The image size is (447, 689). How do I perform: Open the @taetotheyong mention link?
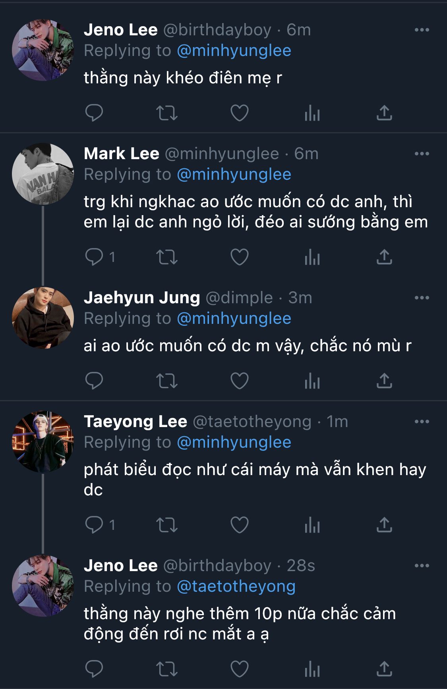click(x=236, y=586)
